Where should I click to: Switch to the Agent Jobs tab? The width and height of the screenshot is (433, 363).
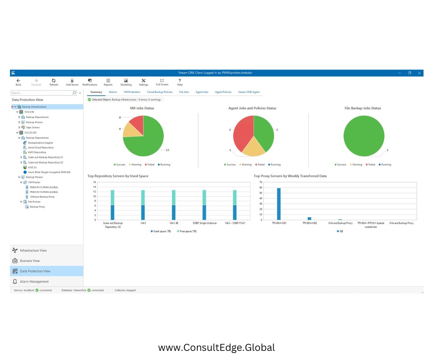(x=202, y=92)
